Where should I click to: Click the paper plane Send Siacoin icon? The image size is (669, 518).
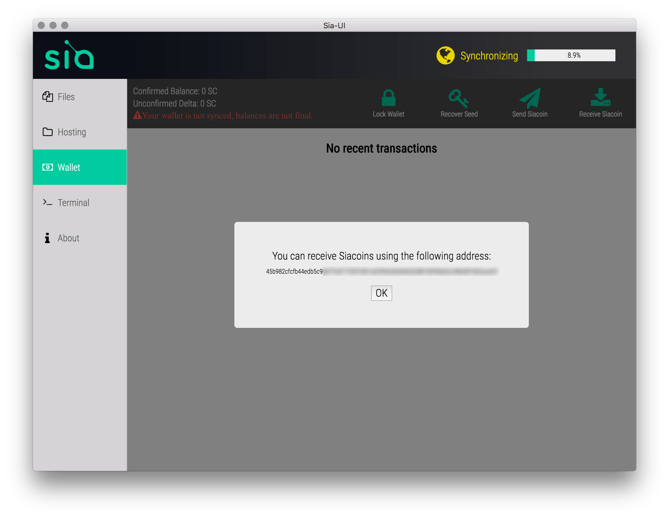pos(530,98)
